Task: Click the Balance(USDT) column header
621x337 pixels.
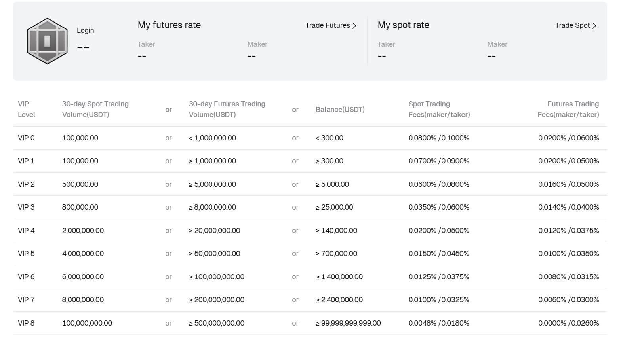Action: [x=340, y=110]
